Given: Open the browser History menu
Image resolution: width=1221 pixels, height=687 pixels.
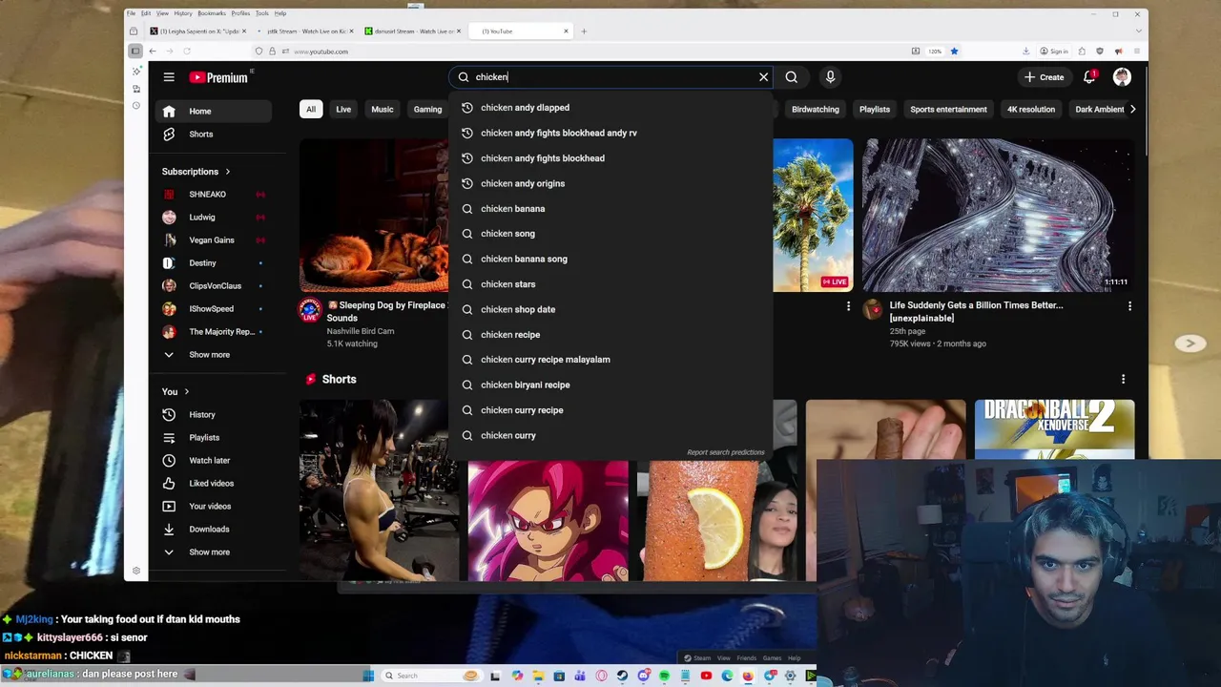Looking at the screenshot, I should click(182, 13).
